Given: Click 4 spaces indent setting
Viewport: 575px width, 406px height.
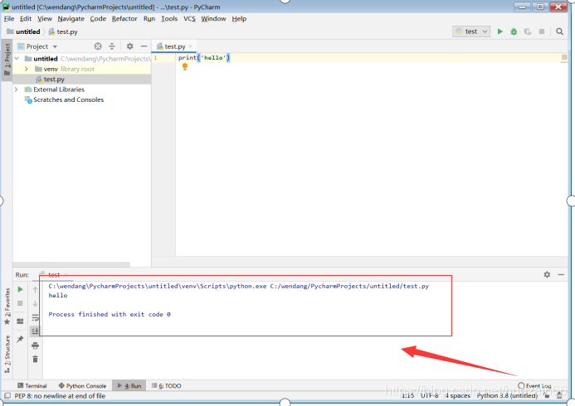Looking at the screenshot, I should pyautogui.click(x=458, y=396).
